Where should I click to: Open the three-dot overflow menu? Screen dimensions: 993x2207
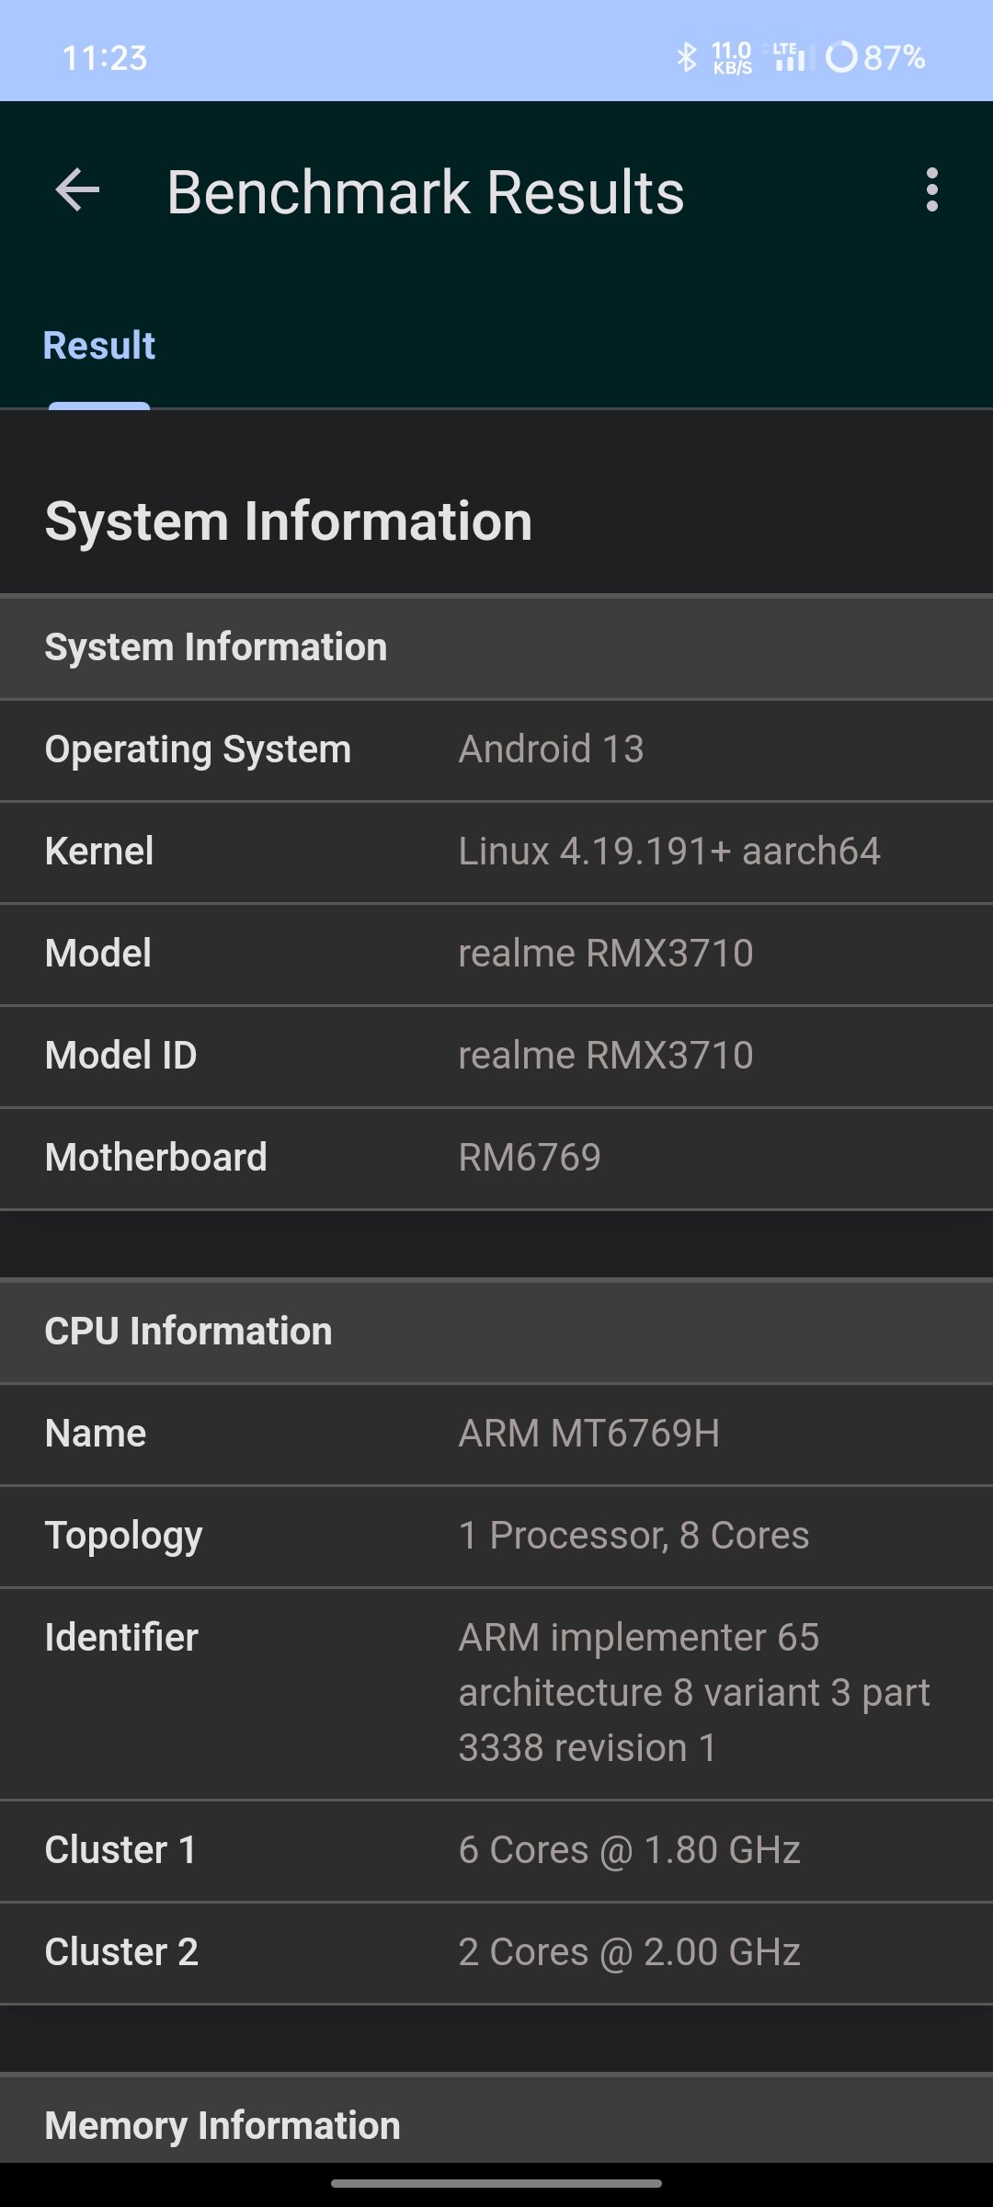pos(932,190)
